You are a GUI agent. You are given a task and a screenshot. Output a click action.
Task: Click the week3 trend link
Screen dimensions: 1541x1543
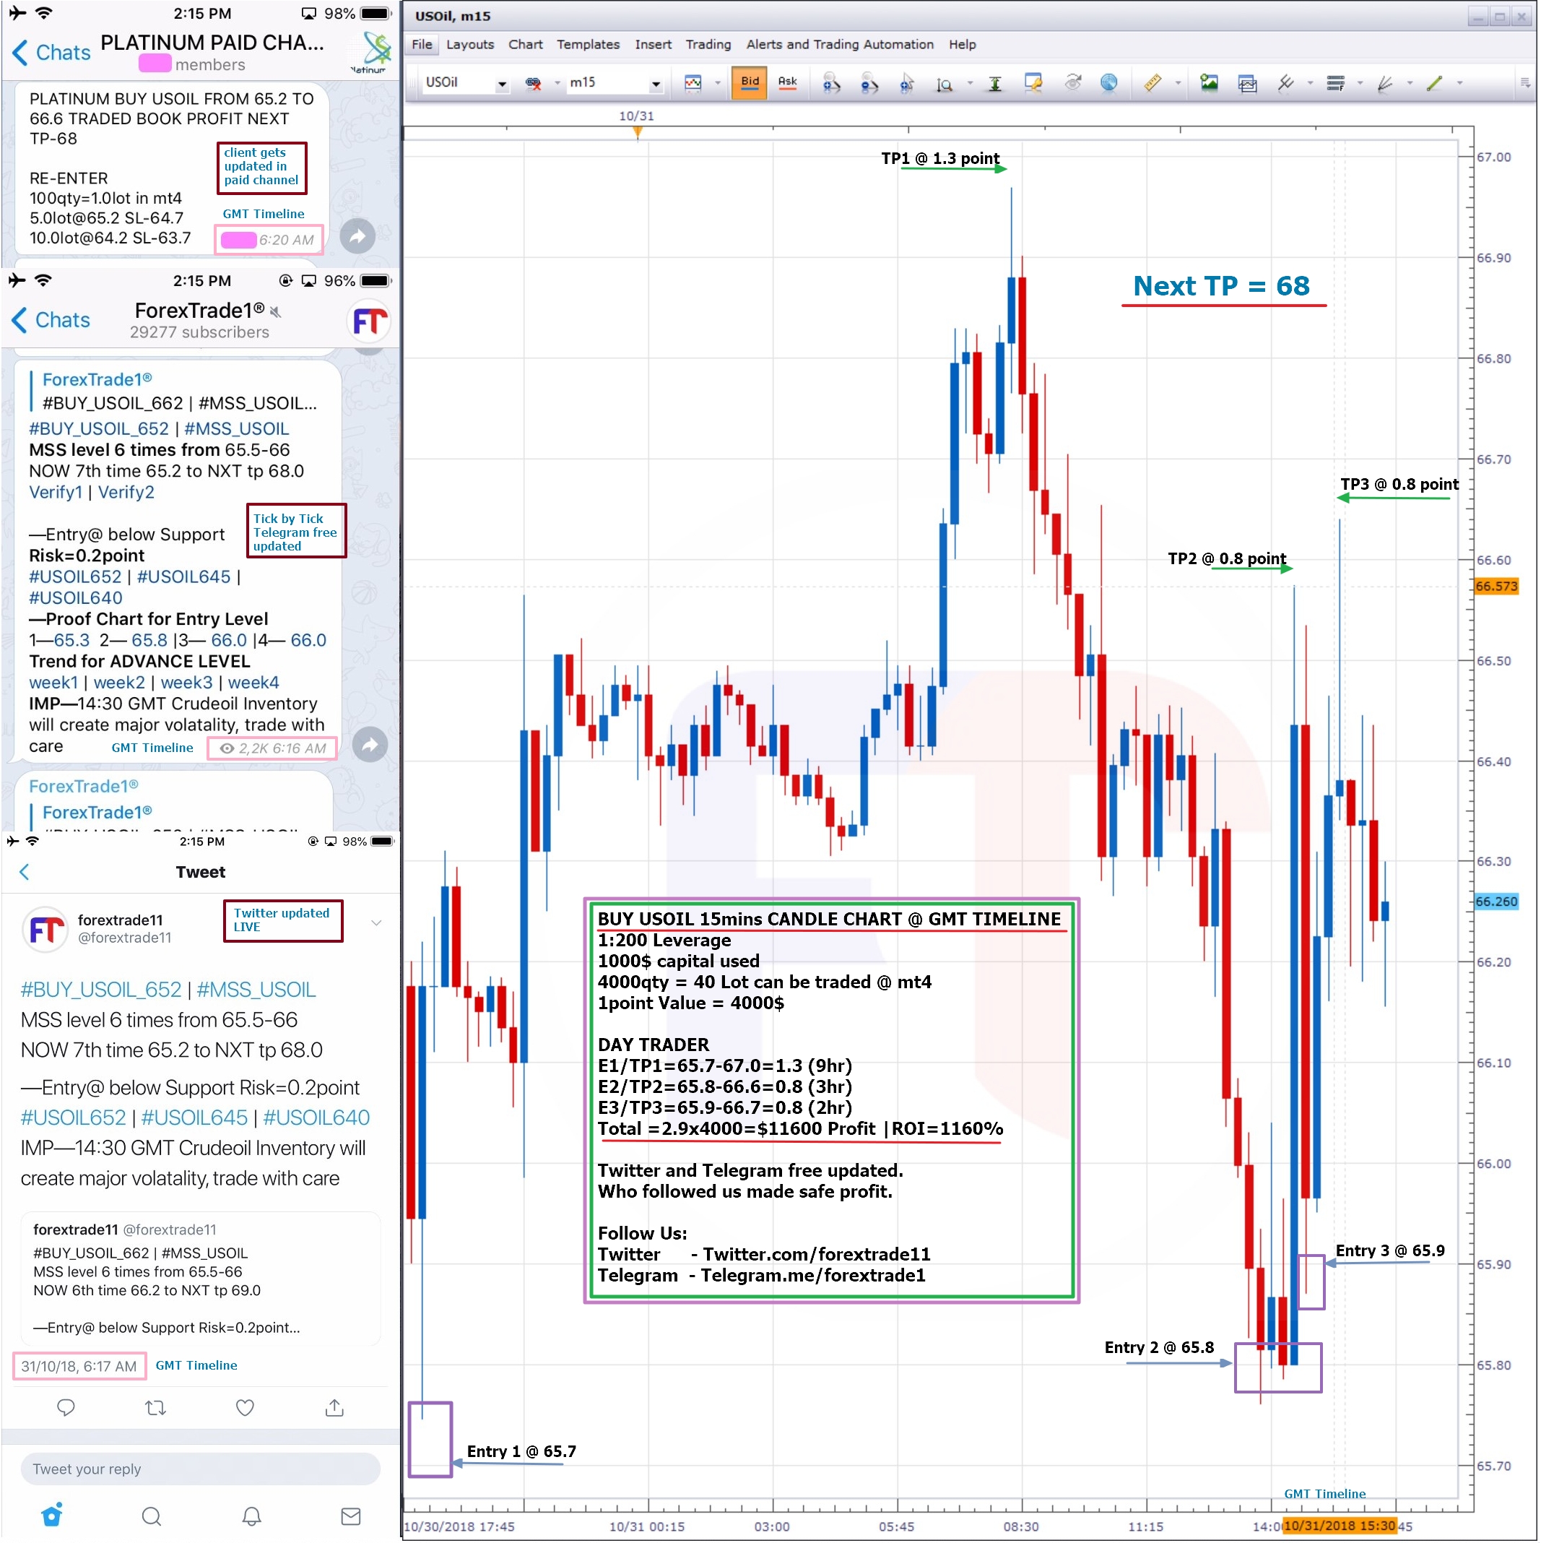(186, 682)
